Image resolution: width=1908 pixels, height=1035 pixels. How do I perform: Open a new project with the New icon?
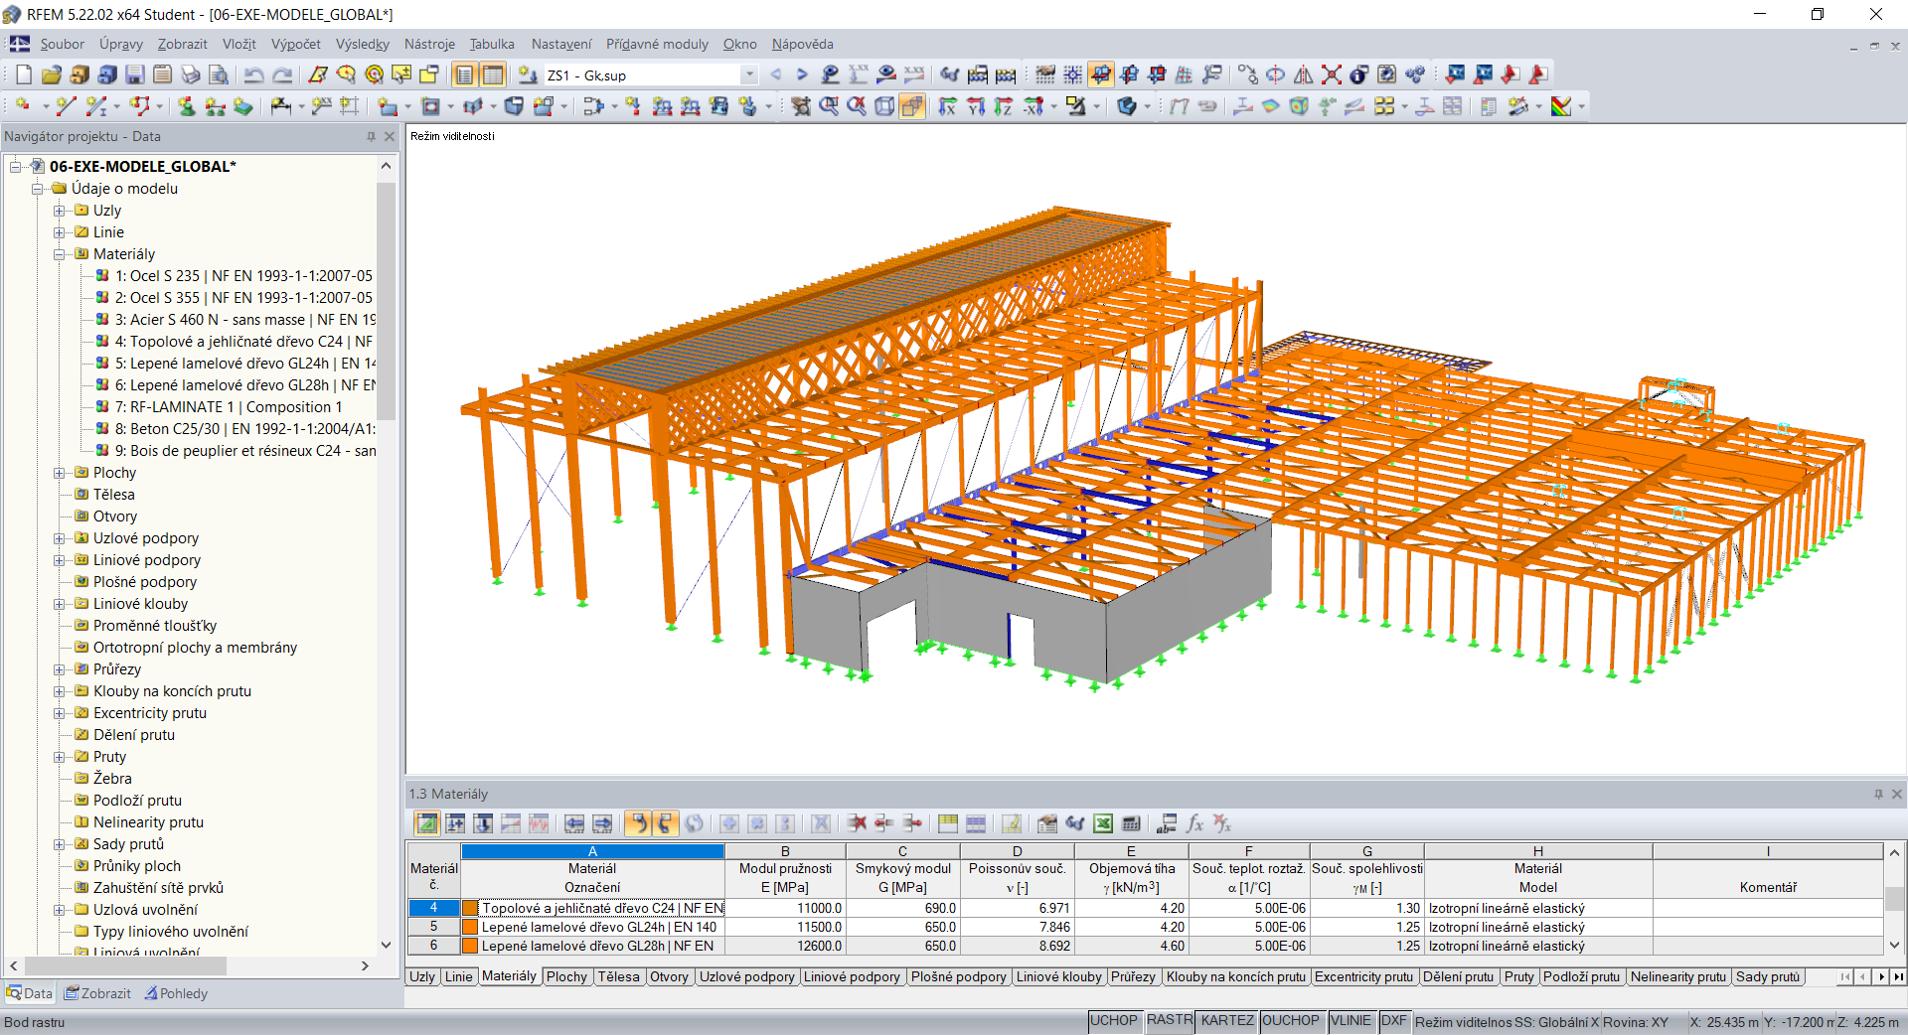coord(22,74)
